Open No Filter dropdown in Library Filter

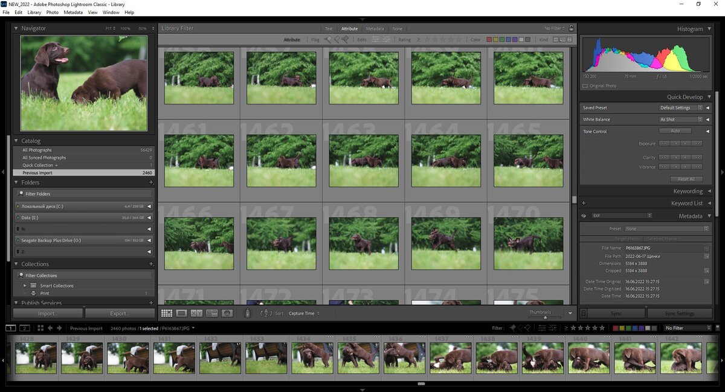click(555, 28)
